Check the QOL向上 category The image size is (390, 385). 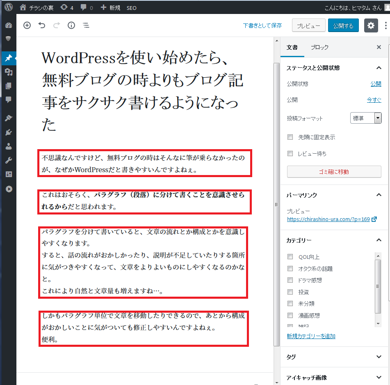pyautogui.click(x=290, y=257)
